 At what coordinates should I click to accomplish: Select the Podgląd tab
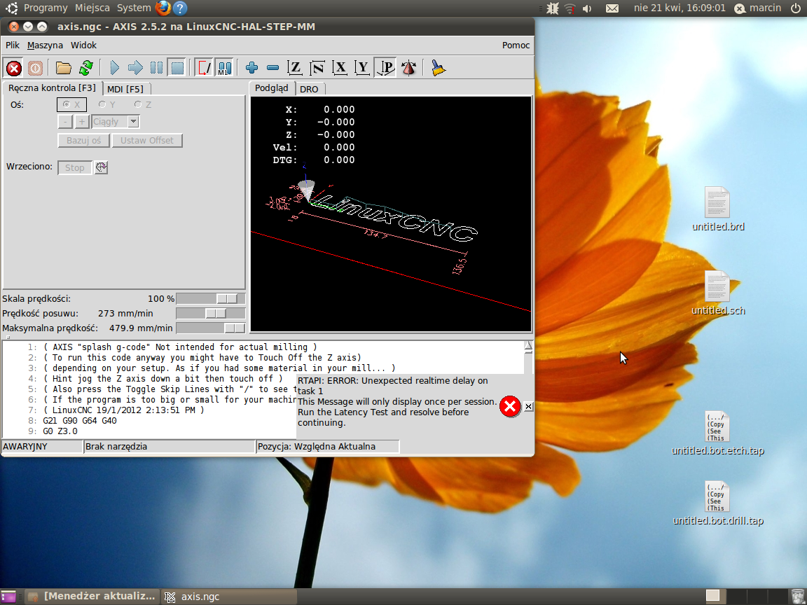click(272, 88)
